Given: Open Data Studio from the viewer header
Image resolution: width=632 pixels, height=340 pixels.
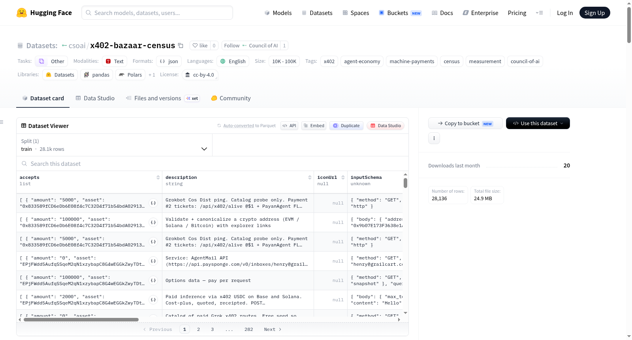Looking at the screenshot, I should [386, 126].
